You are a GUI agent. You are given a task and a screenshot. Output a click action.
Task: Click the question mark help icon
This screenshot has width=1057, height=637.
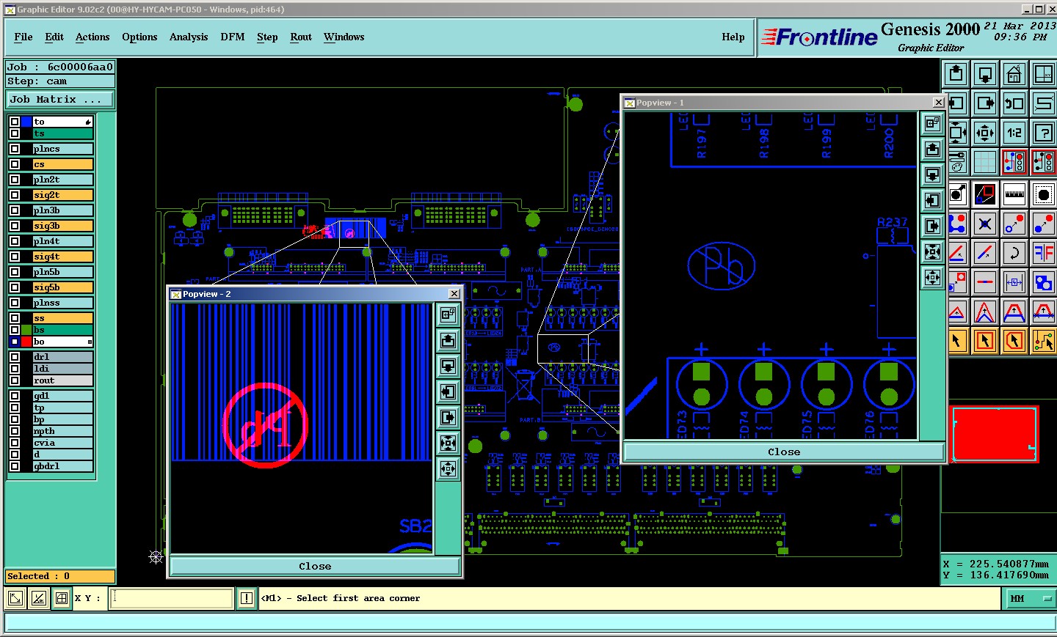pos(1044,133)
